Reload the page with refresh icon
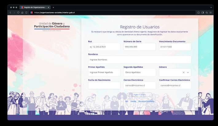Screen dimensions: 218x126 (18, 13)
